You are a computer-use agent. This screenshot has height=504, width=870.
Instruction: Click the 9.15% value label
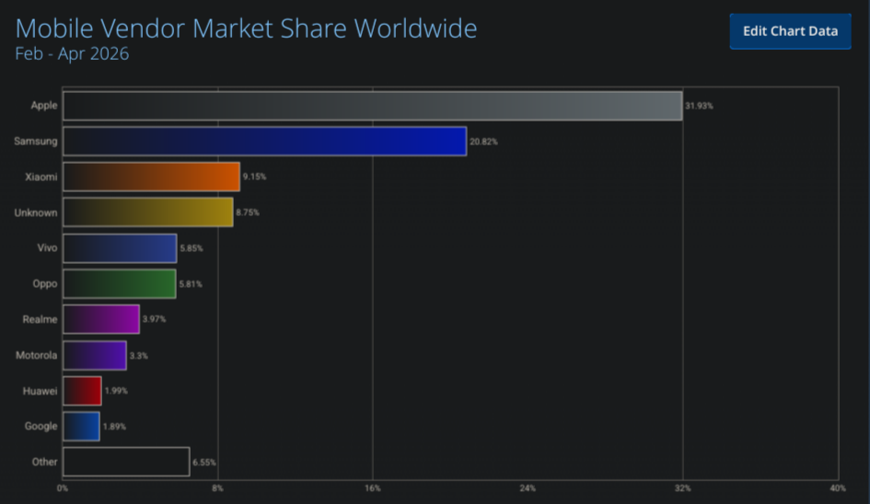[255, 177]
